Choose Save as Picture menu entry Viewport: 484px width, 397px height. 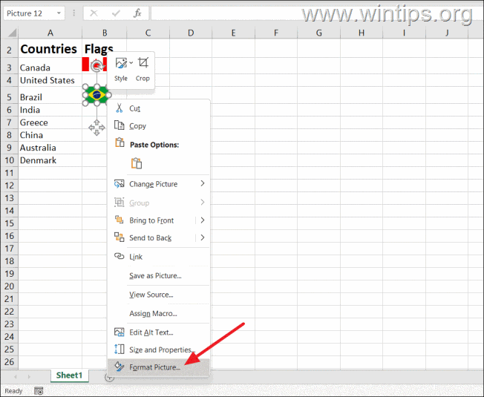point(159,276)
